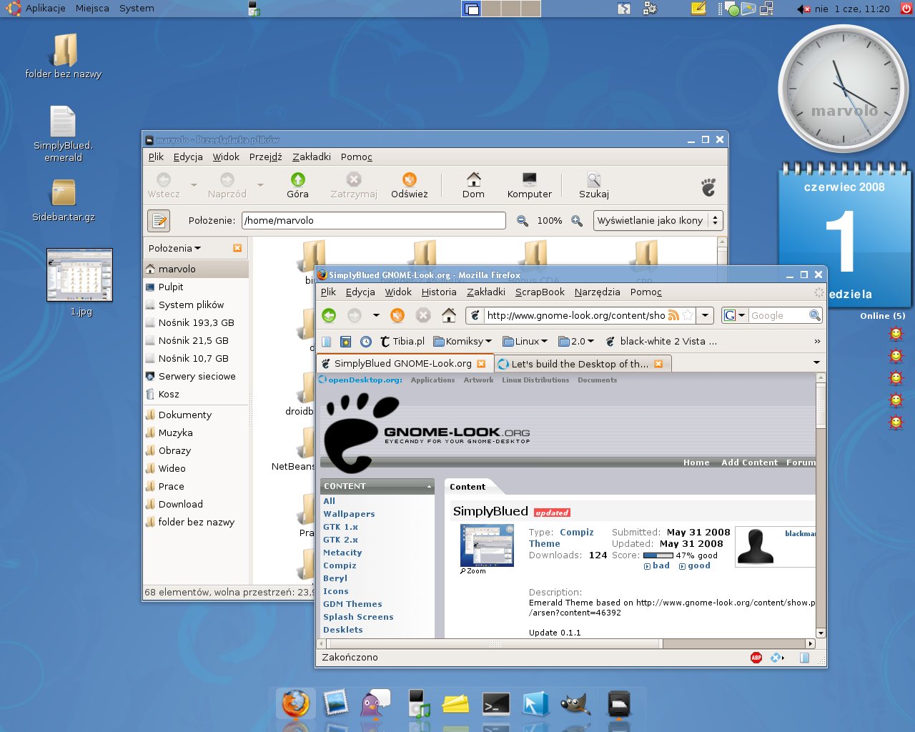
Task: Click Odśwież (Reload) in file browser
Action: tap(410, 185)
